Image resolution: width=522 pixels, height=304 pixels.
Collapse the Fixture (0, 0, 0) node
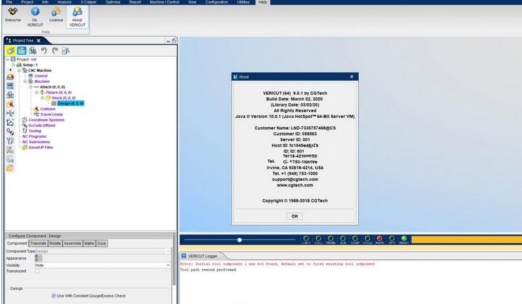click(x=37, y=92)
